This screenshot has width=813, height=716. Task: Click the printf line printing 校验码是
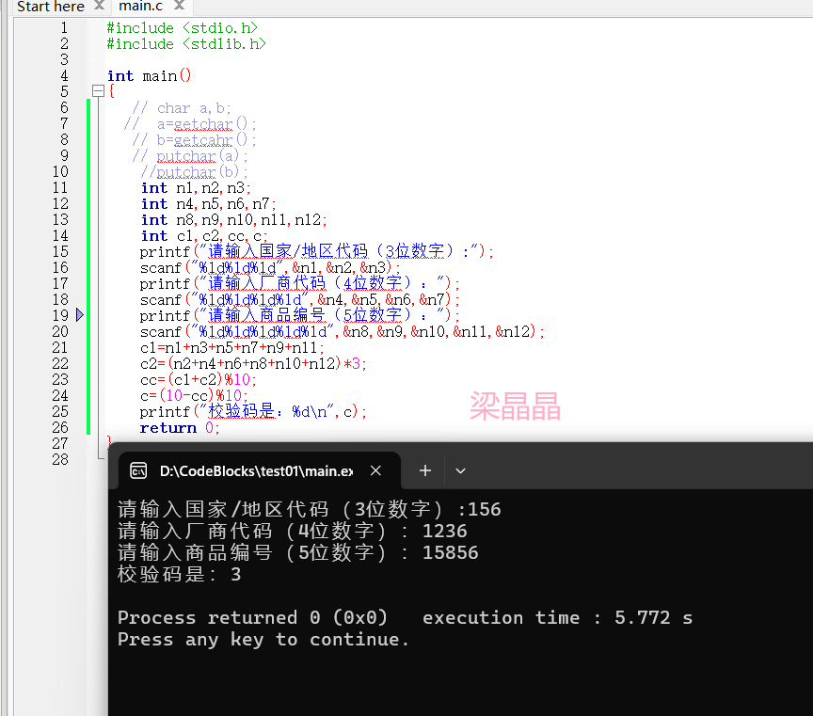(253, 412)
